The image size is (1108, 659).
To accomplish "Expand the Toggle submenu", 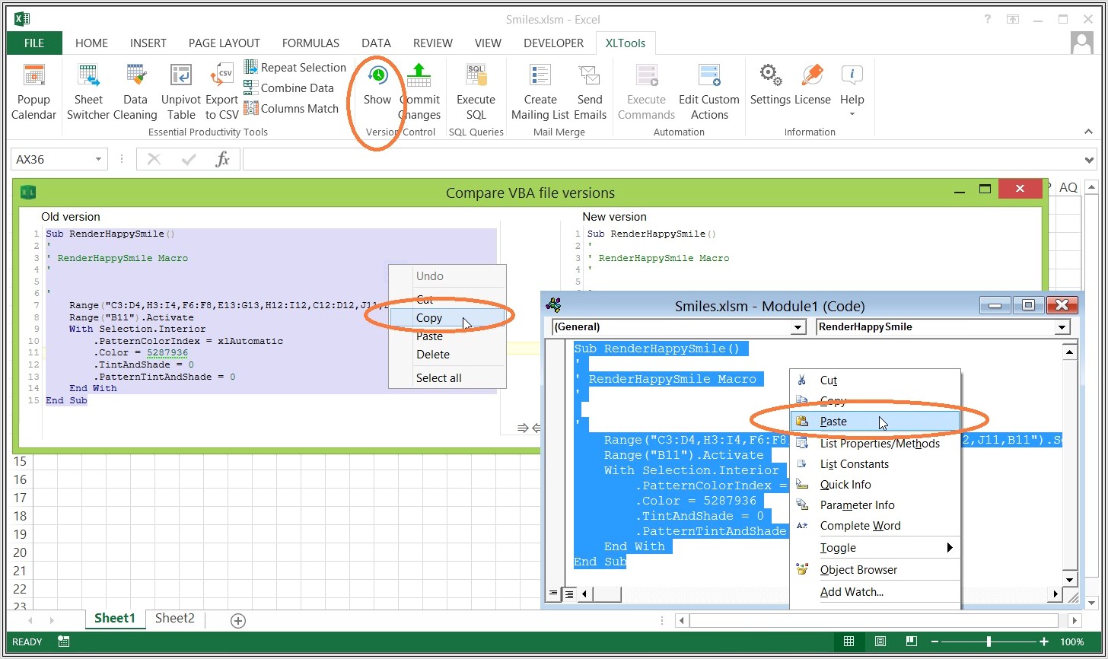I will point(875,548).
